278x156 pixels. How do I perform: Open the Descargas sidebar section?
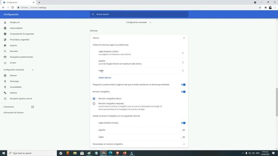coord(14,81)
